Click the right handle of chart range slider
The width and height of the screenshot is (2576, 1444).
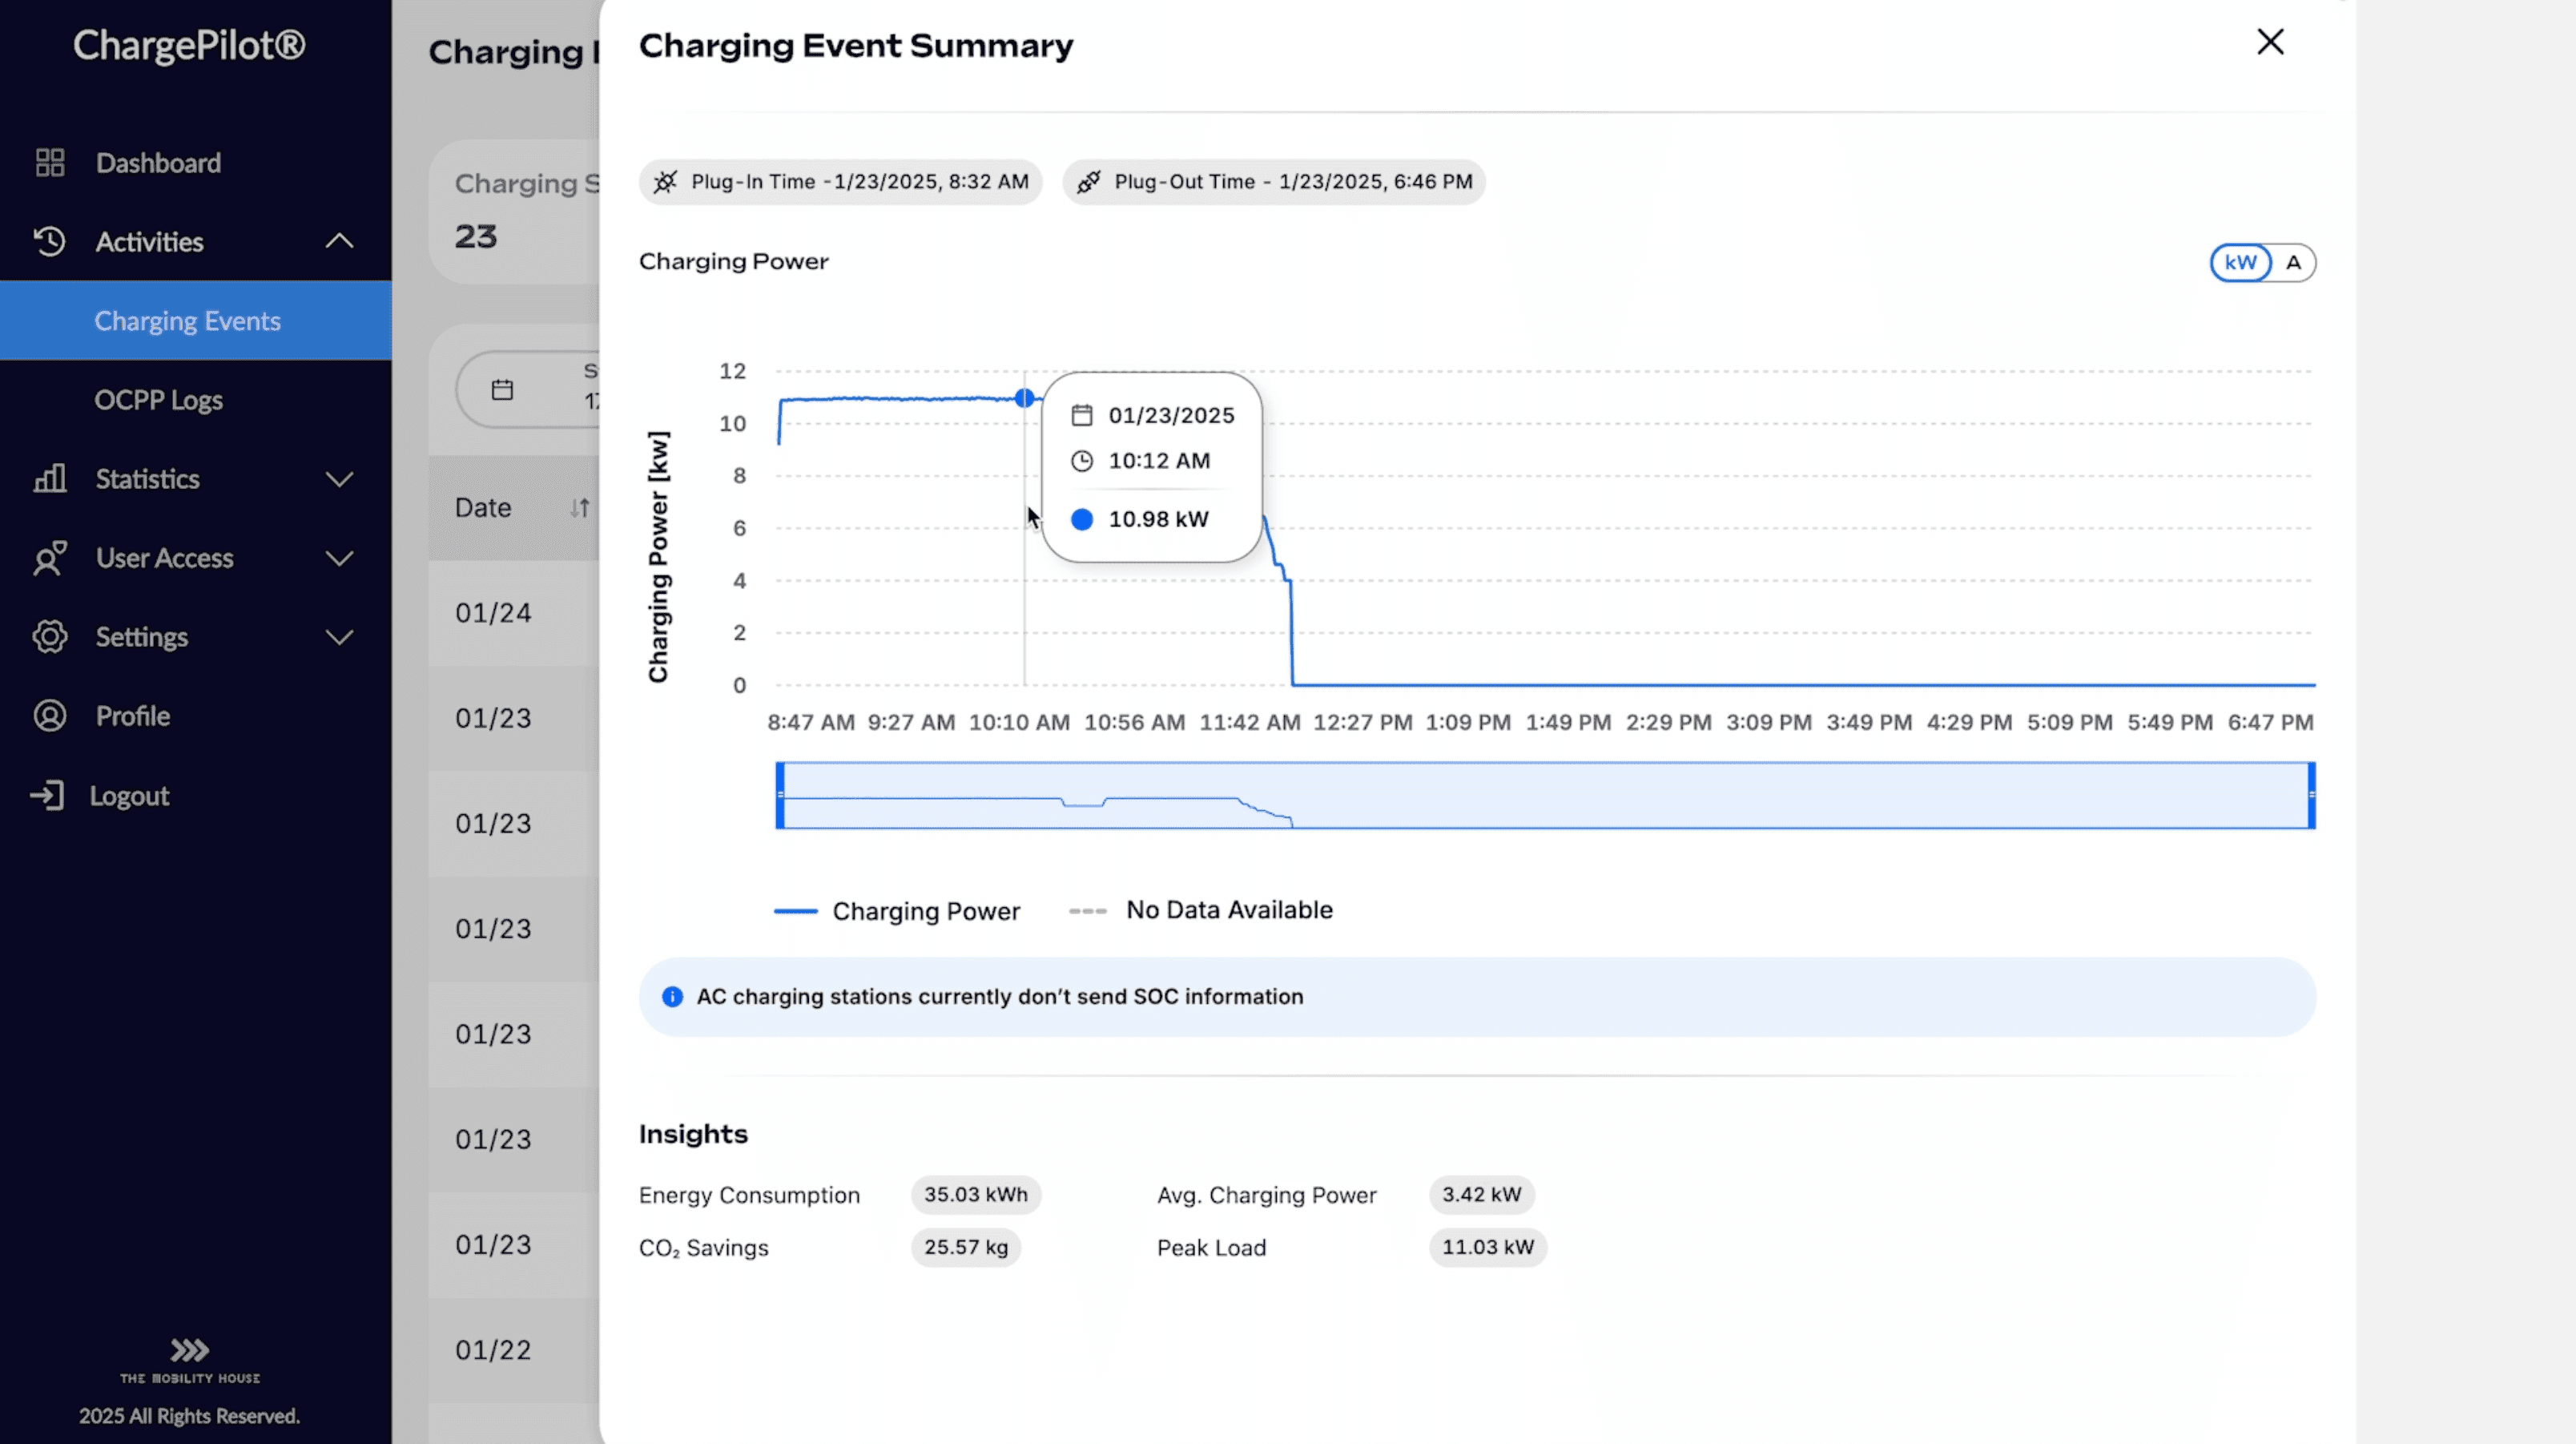point(2311,796)
